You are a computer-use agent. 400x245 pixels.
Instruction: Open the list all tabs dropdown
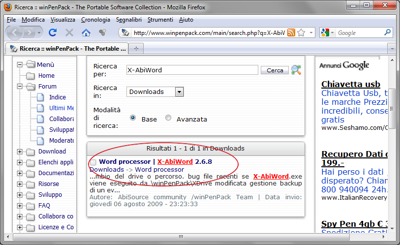(392, 49)
